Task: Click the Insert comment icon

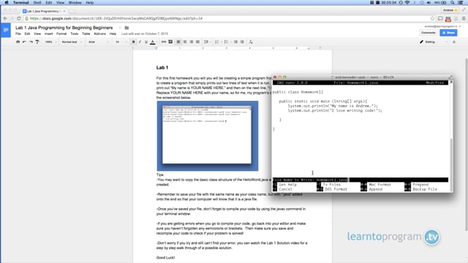Action: [170, 42]
